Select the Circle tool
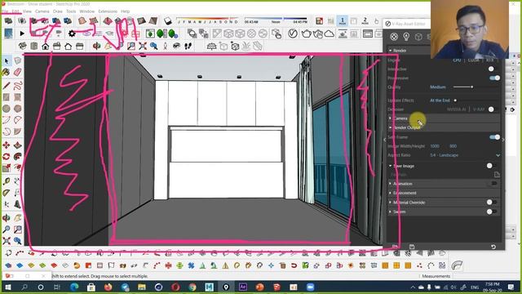Viewport: 522px width, 294px height. coord(7,109)
